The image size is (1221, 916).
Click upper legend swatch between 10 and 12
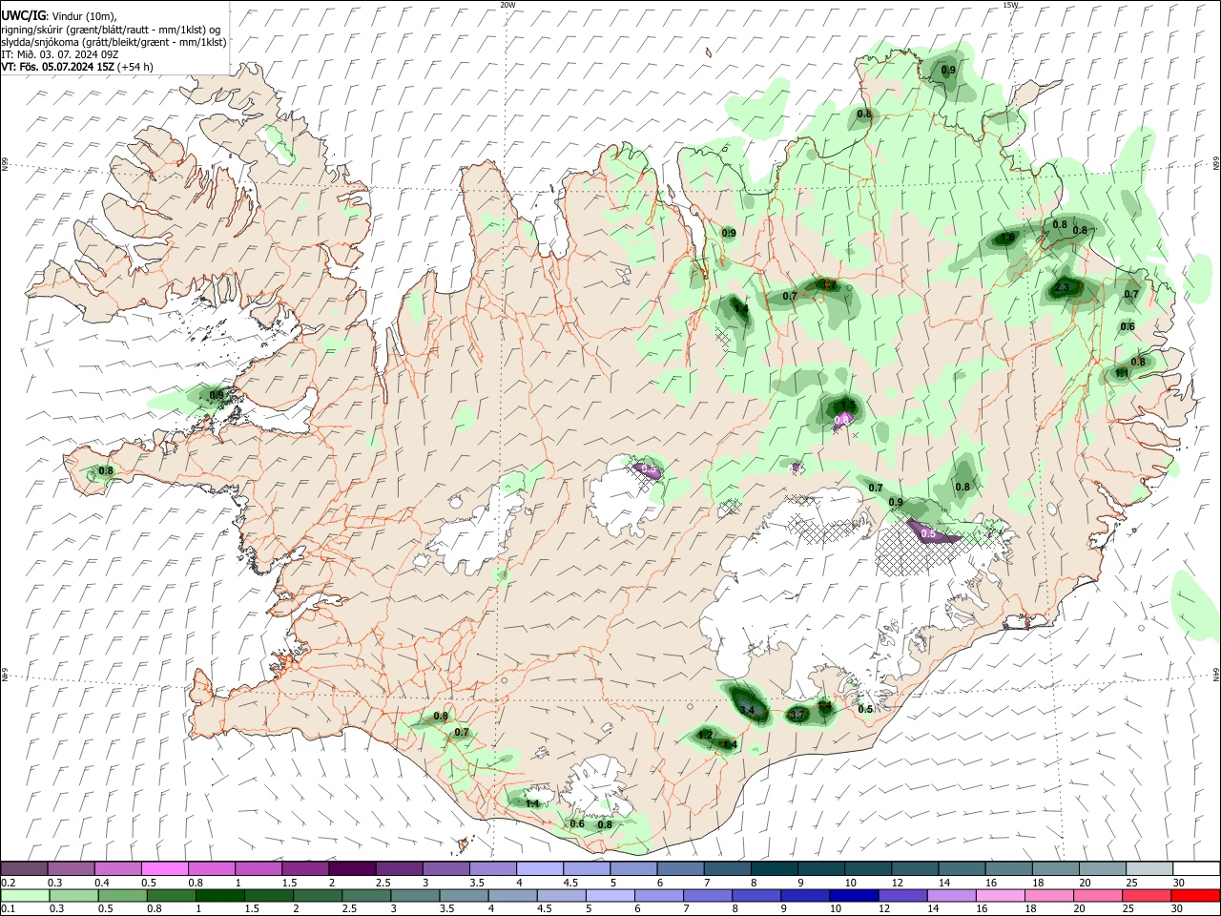pyautogui.click(x=867, y=868)
